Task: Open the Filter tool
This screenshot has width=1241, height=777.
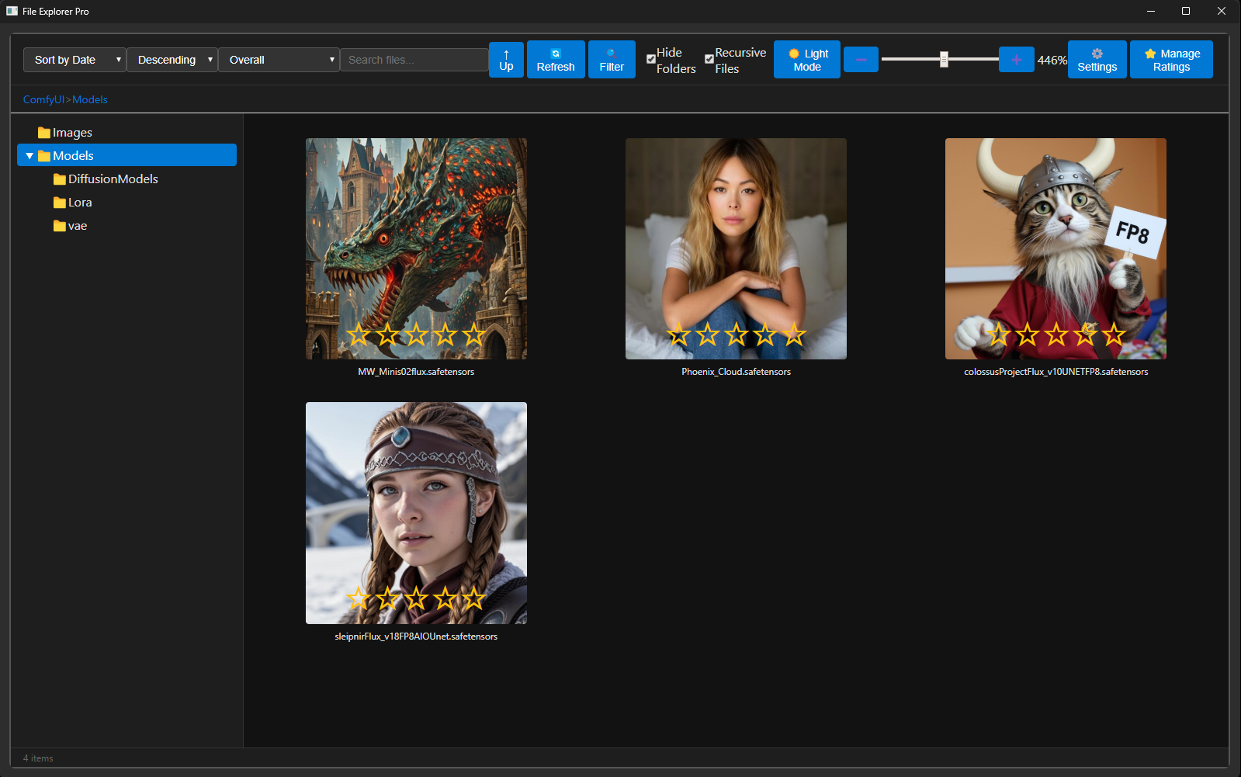Action: click(x=612, y=60)
